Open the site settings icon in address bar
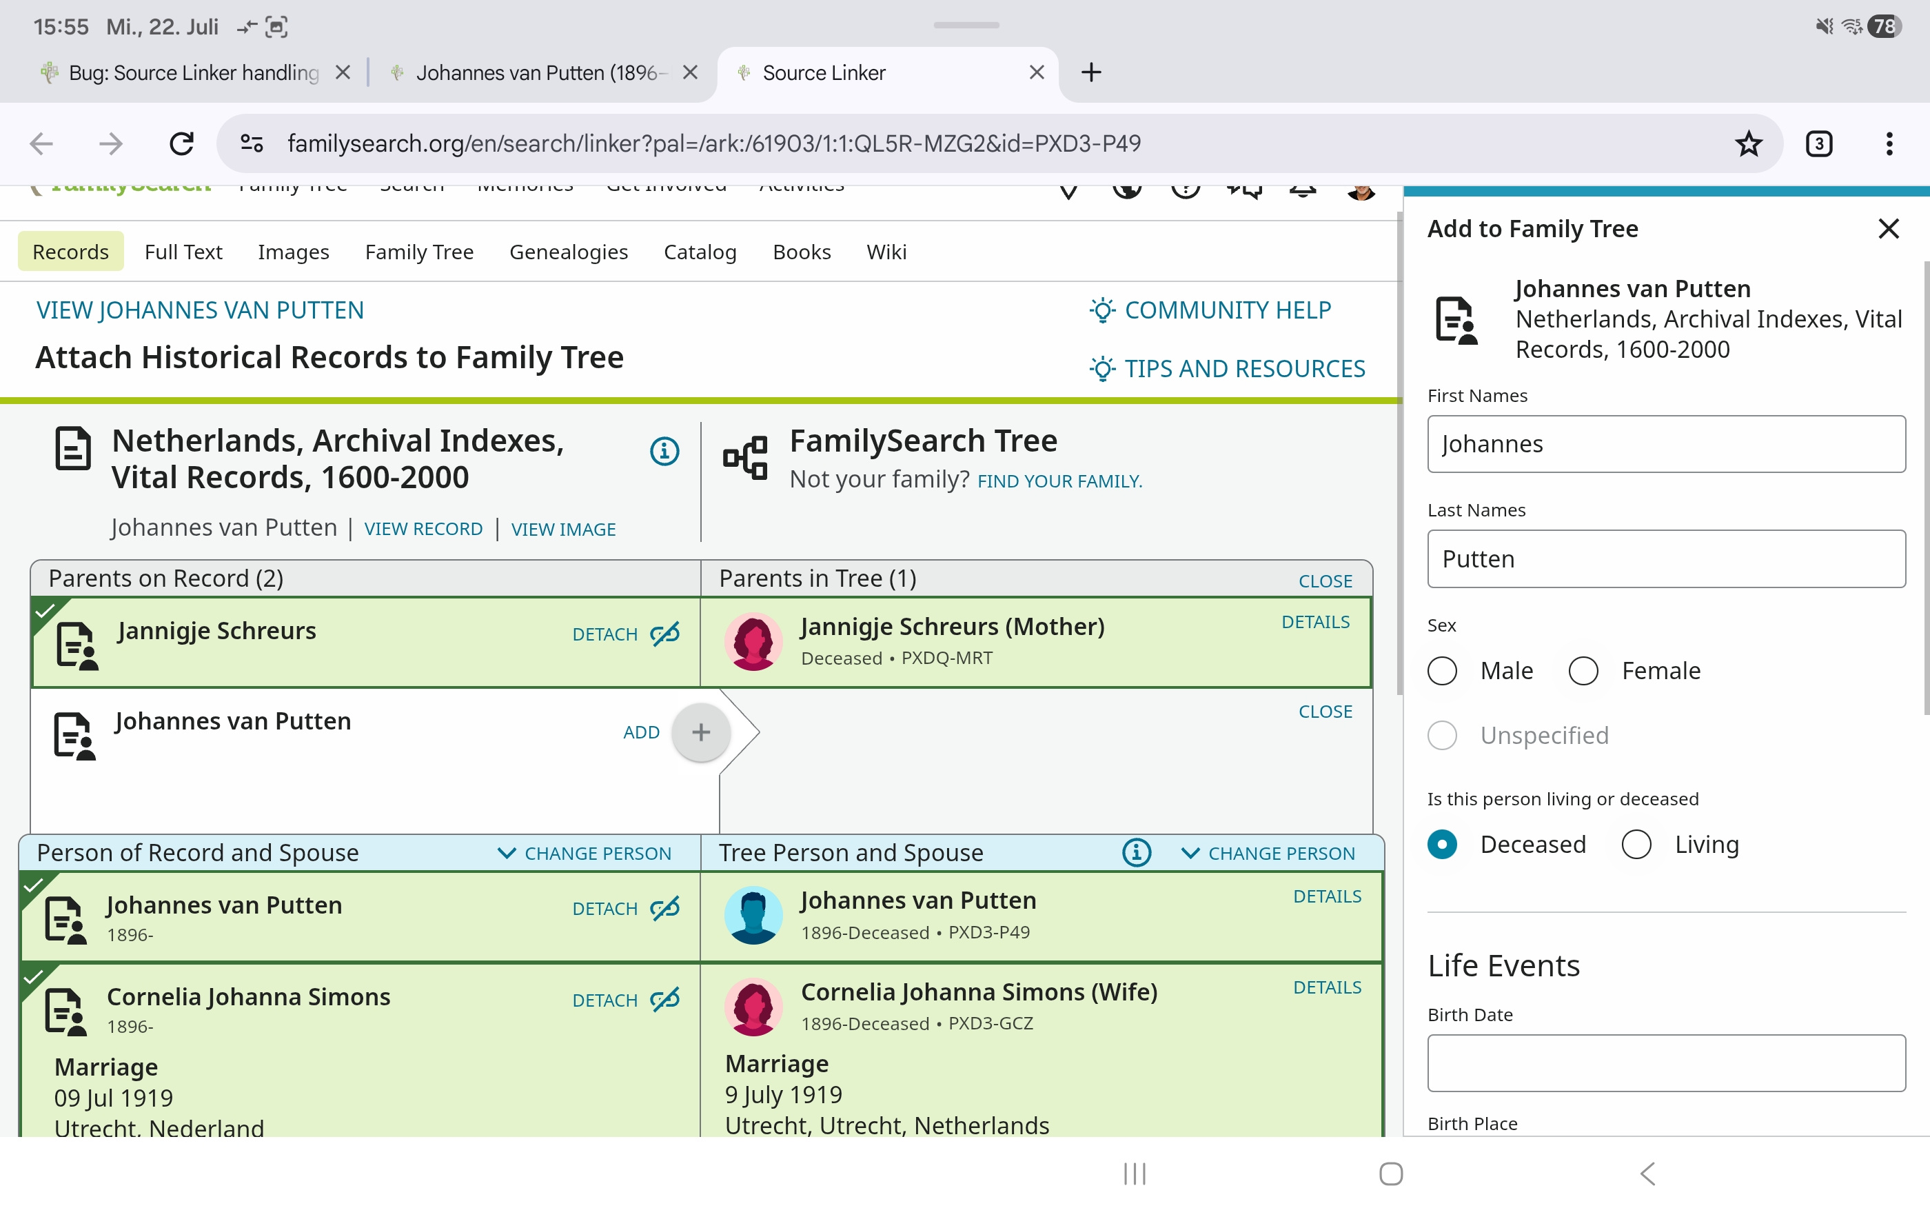Viewport: 1930px width, 1208px height. 252,144
